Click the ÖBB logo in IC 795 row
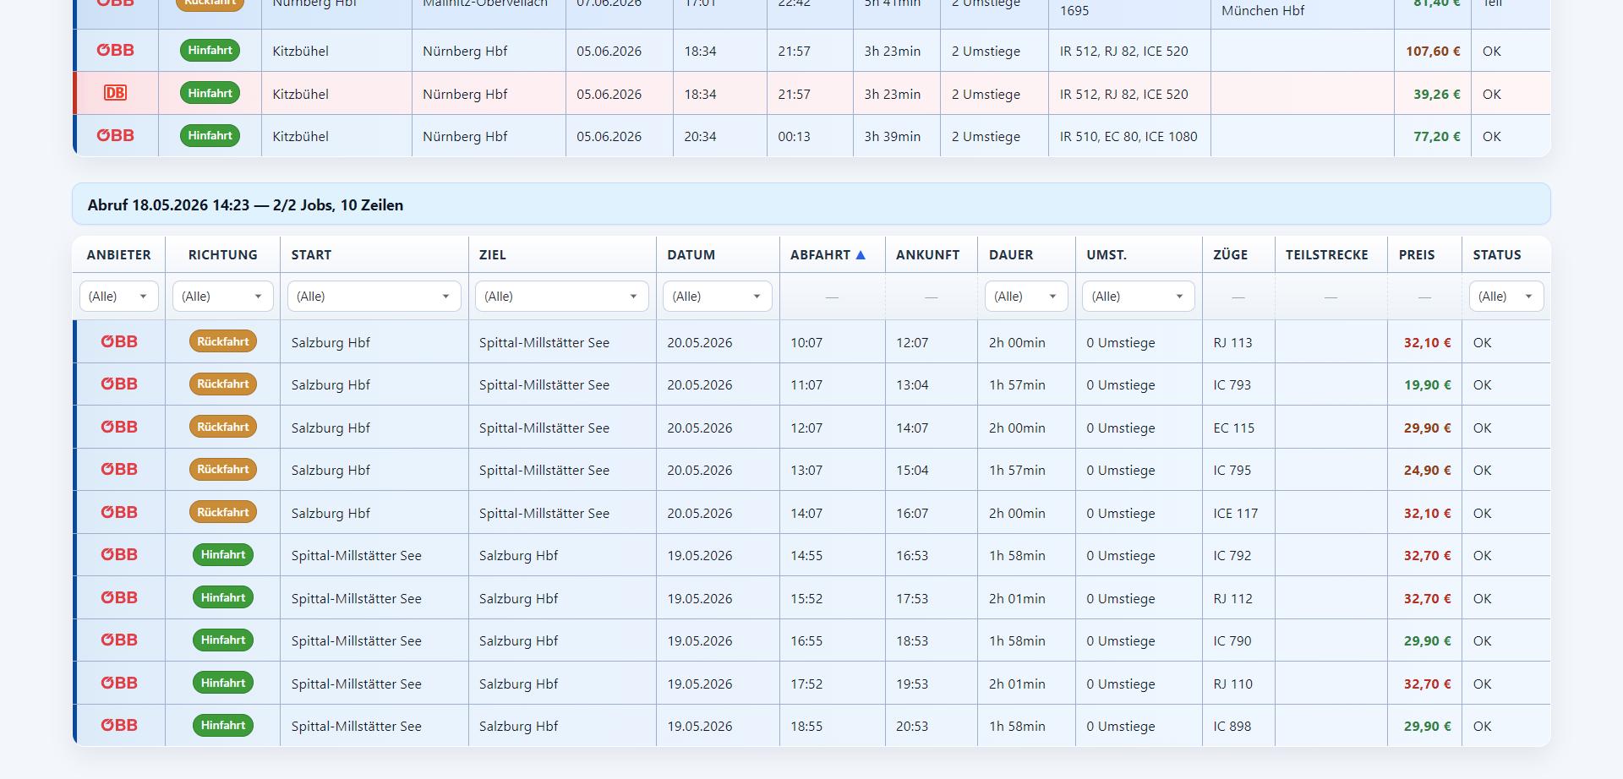 [119, 469]
